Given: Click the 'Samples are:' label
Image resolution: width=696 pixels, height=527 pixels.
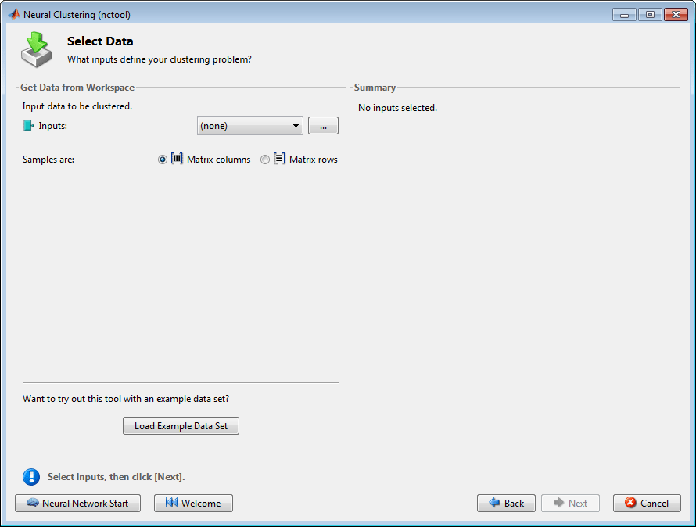Looking at the screenshot, I should click(x=48, y=160).
